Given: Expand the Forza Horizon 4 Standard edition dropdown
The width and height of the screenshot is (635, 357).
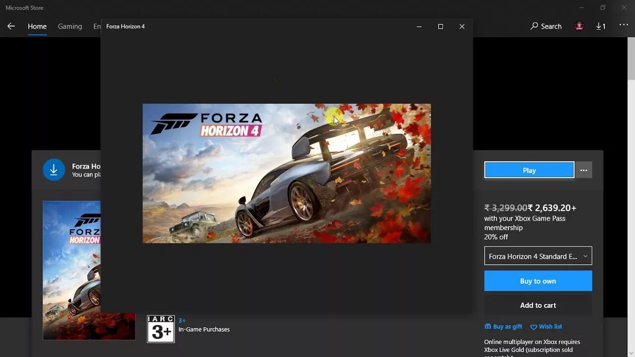Looking at the screenshot, I should [x=538, y=256].
